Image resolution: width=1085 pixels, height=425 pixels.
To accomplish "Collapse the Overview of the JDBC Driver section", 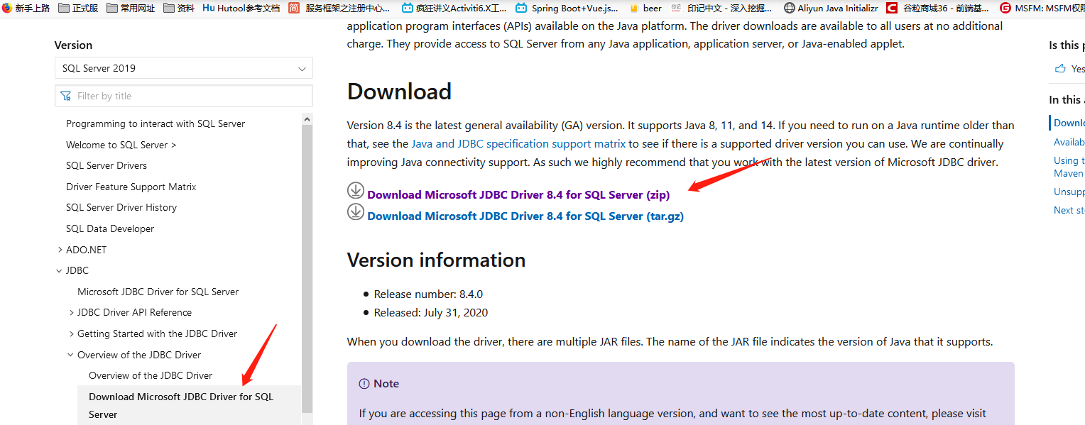I will [x=71, y=355].
